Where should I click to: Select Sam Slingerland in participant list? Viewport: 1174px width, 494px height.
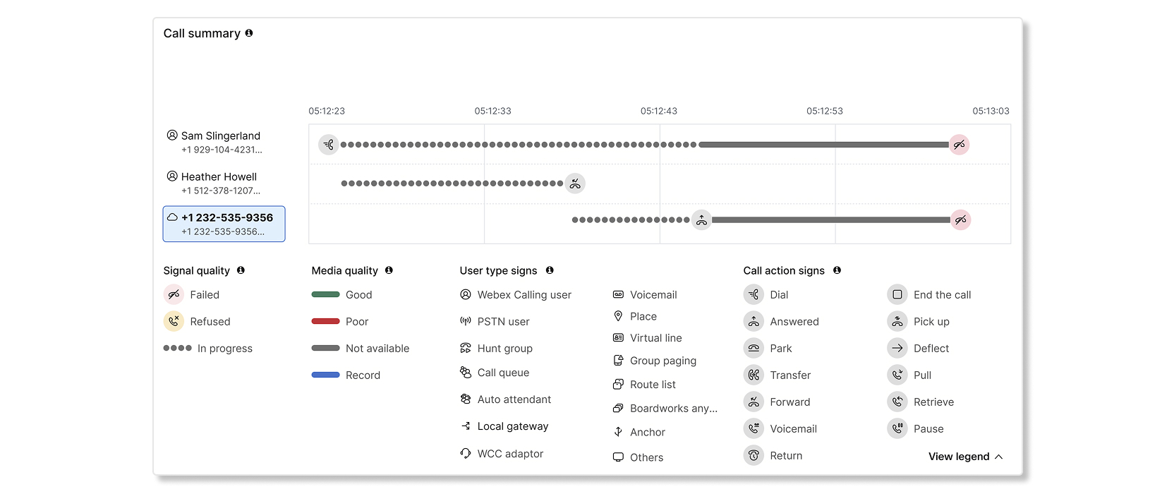(x=220, y=136)
